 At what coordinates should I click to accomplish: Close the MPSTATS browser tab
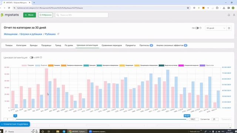(x=30, y=3)
